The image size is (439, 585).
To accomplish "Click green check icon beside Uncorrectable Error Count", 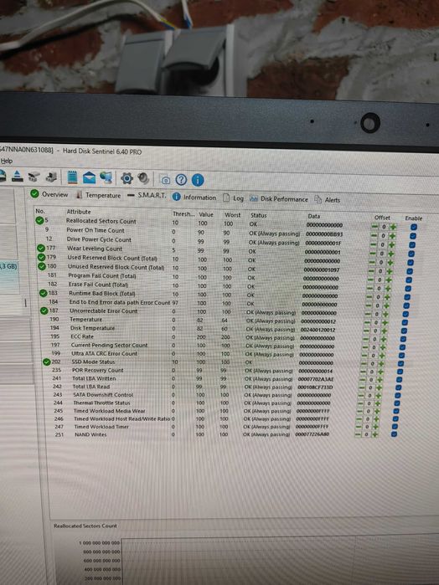I will pyautogui.click(x=44, y=310).
